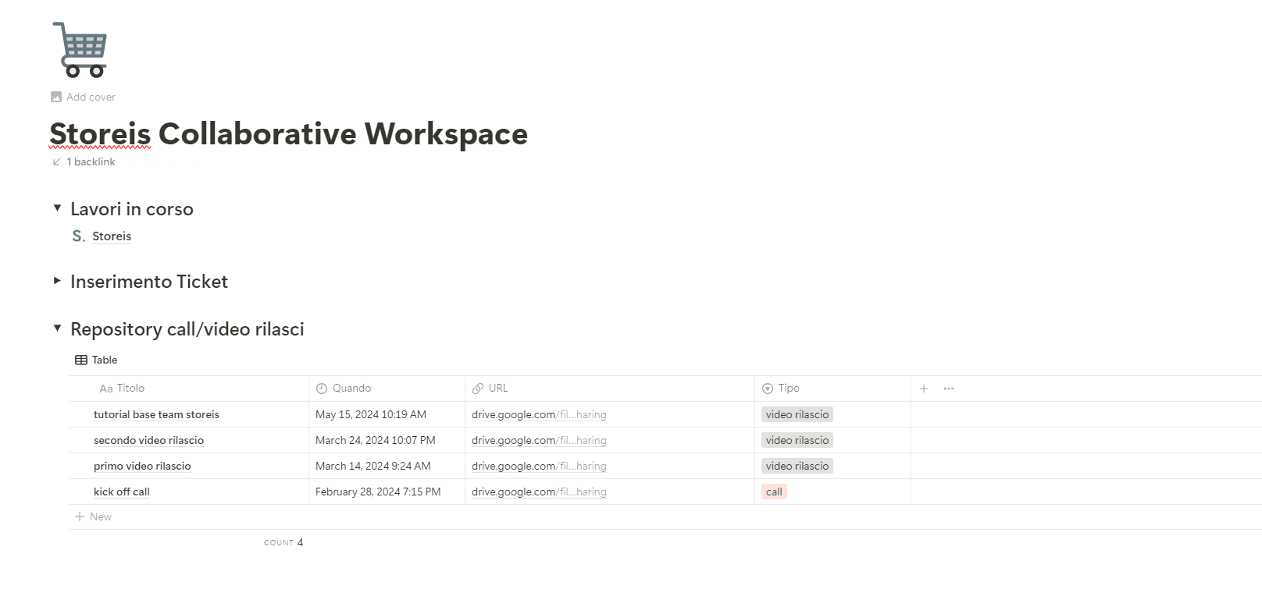Click the February 28, 2024 7:15 PM date
The image size is (1262, 607).
(378, 492)
